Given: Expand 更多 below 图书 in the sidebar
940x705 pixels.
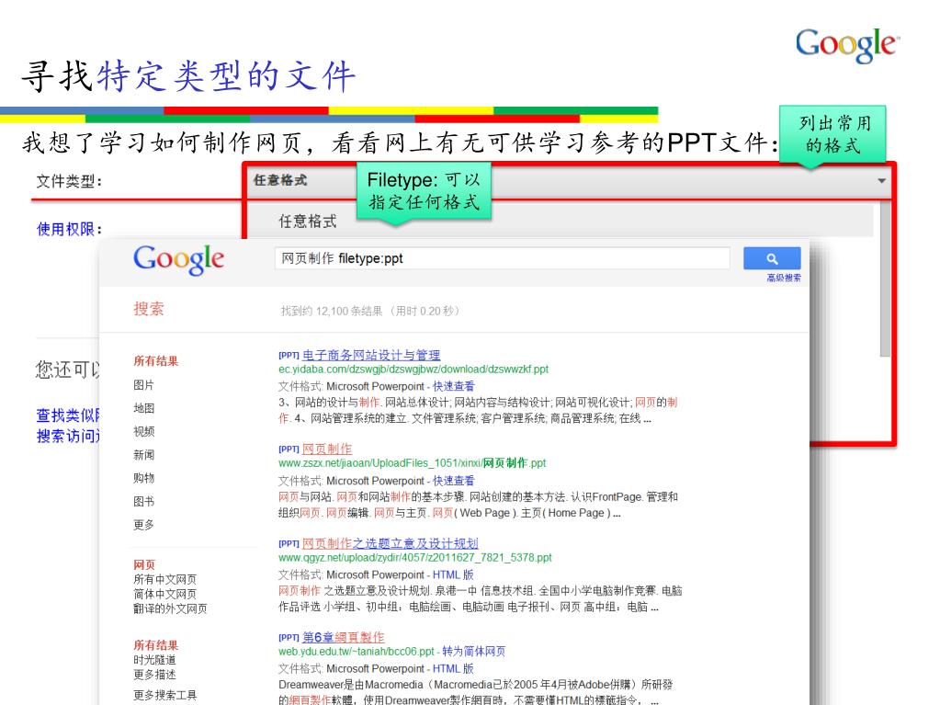Looking at the screenshot, I should click(144, 525).
